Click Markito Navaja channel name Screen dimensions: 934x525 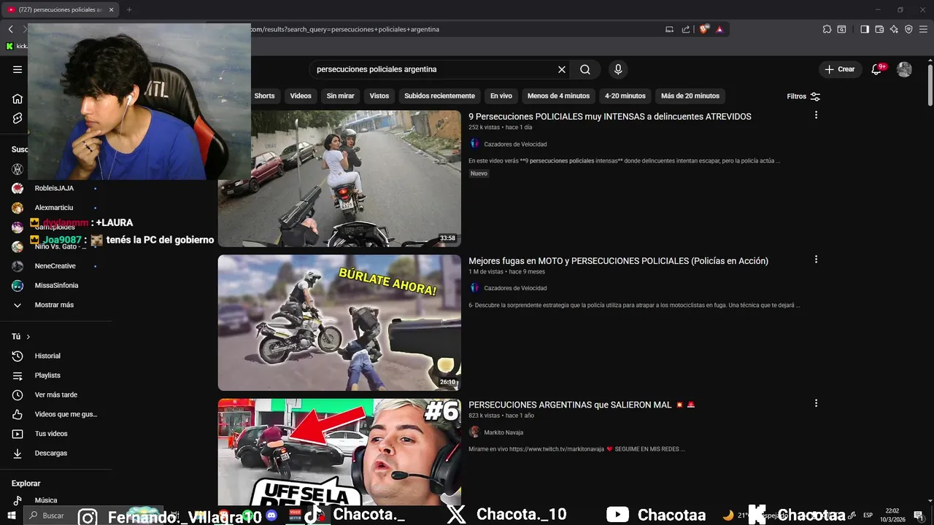pos(503,432)
